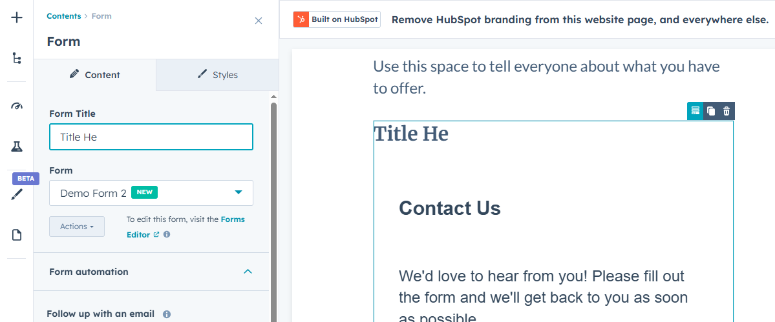Switch to the Styles tab
Image resolution: width=775 pixels, height=322 pixels.
(x=217, y=75)
